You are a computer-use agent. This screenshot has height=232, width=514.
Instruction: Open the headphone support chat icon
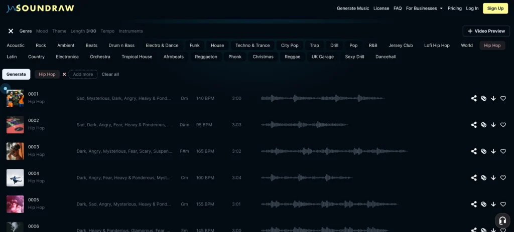(x=502, y=220)
